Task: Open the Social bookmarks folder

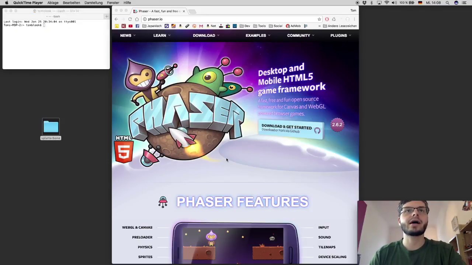Action: point(275,26)
